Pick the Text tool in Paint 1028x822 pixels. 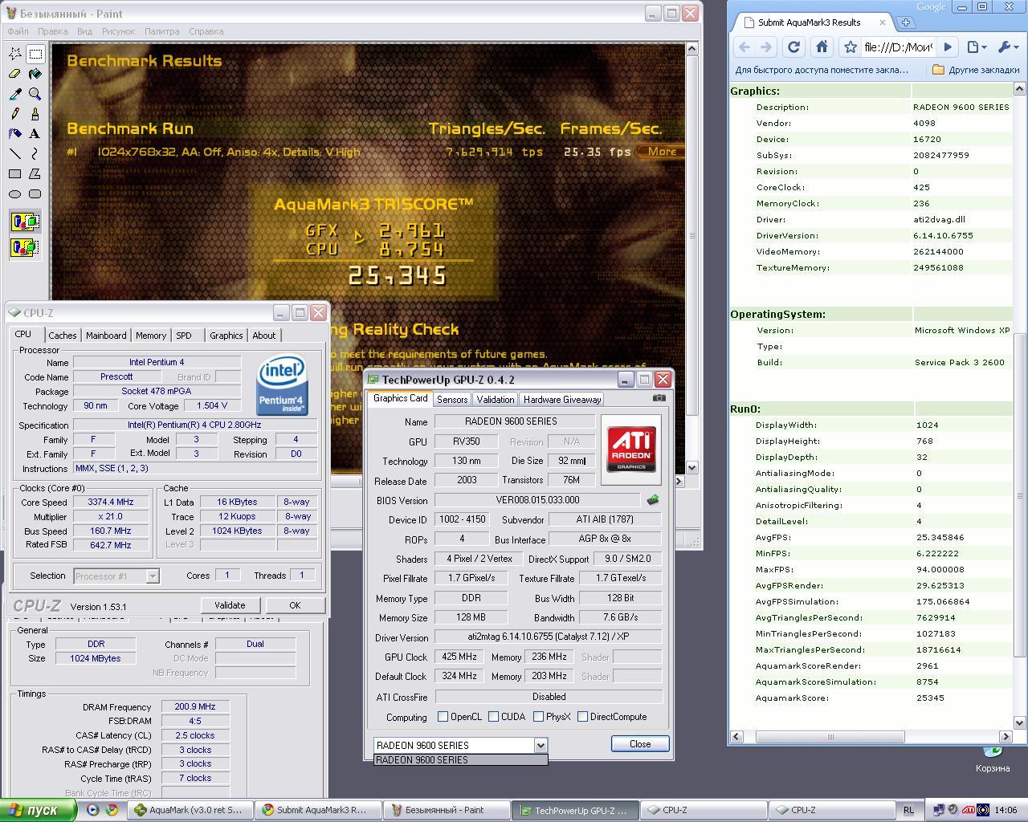(x=35, y=134)
